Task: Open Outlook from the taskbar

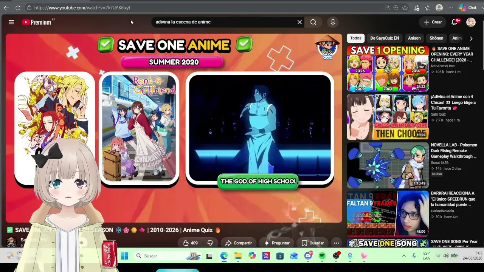Action: tap(294, 256)
